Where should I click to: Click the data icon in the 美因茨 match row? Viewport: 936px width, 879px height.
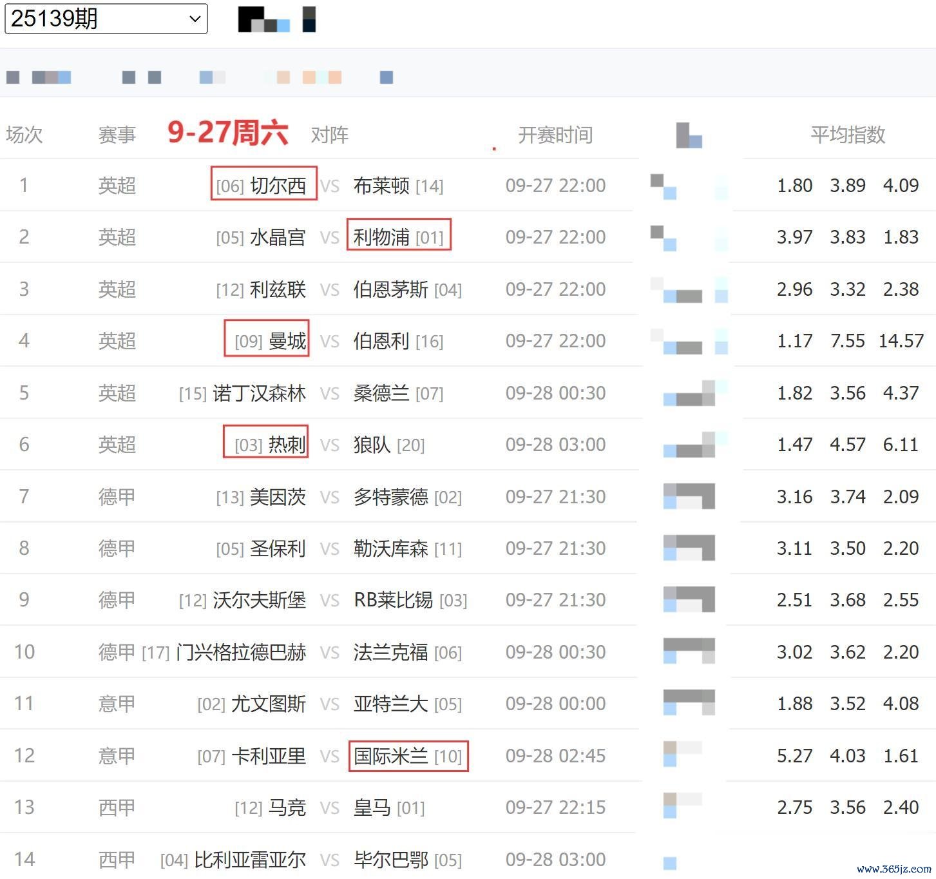(x=689, y=496)
